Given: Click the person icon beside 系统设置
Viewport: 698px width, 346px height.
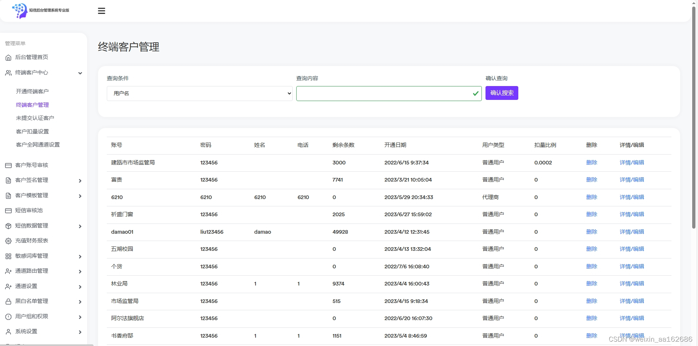Looking at the screenshot, I should coord(8,332).
